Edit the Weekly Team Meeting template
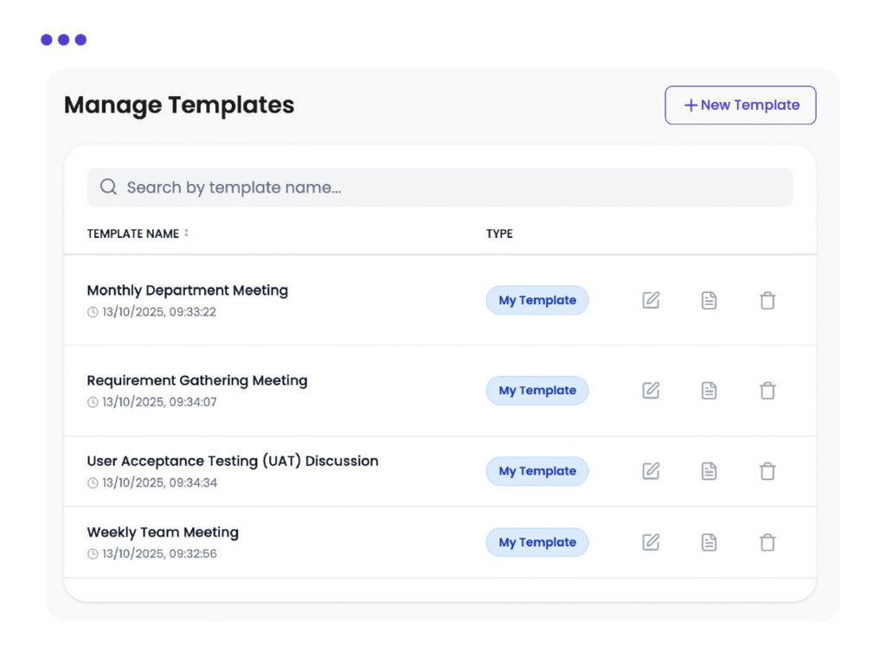This screenshot has width=886, height=664. click(651, 543)
